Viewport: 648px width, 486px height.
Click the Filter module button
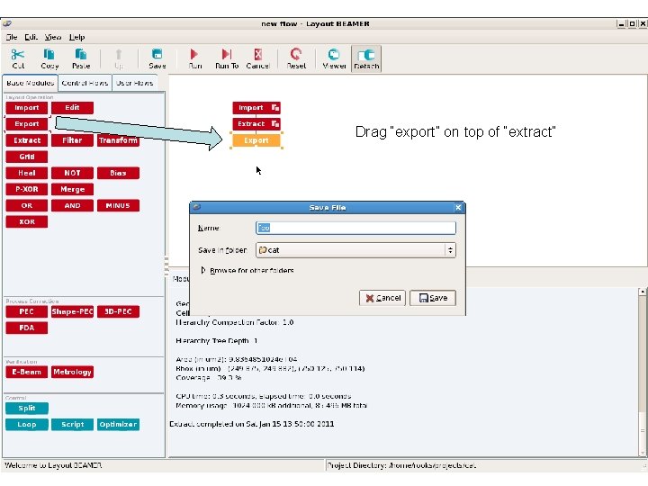(72, 140)
